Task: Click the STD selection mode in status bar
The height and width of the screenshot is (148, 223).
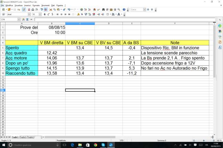Action: coord(122,140)
